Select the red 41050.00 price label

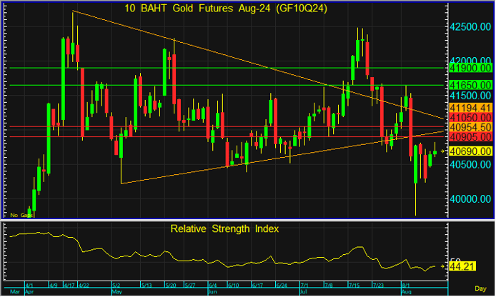[470, 116]
